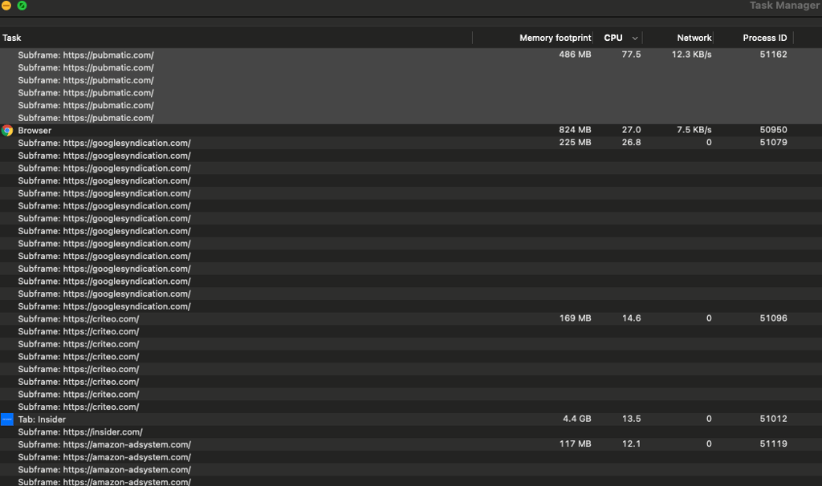Click network value 0 in 51096 row

[709, 318]
